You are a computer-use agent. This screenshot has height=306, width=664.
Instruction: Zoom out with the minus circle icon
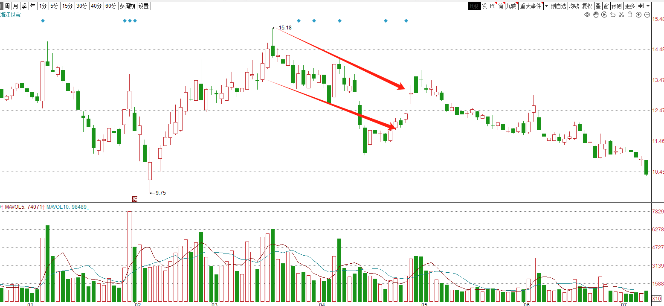point(647,15)
